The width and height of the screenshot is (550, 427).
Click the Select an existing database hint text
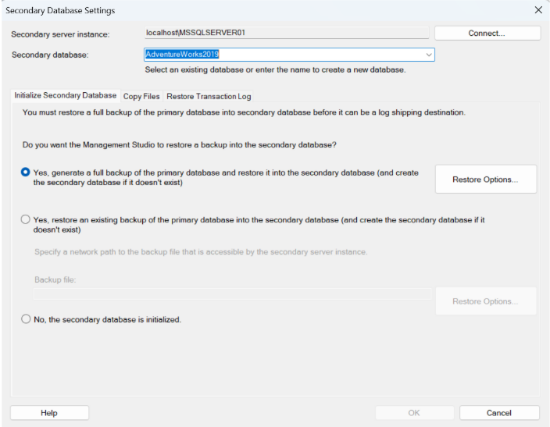tap(275, 70)
